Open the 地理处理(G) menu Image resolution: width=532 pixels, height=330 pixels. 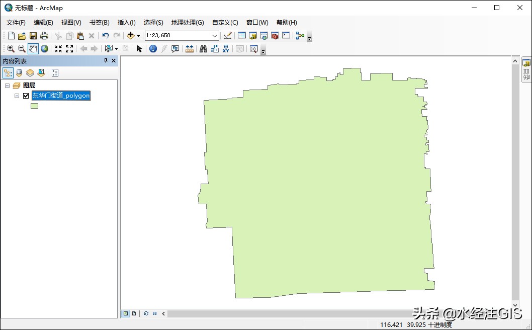pos(187,23)
